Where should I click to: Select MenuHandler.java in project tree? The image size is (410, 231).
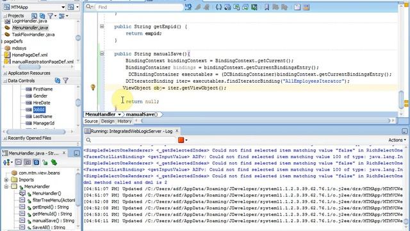click(30, 28)
